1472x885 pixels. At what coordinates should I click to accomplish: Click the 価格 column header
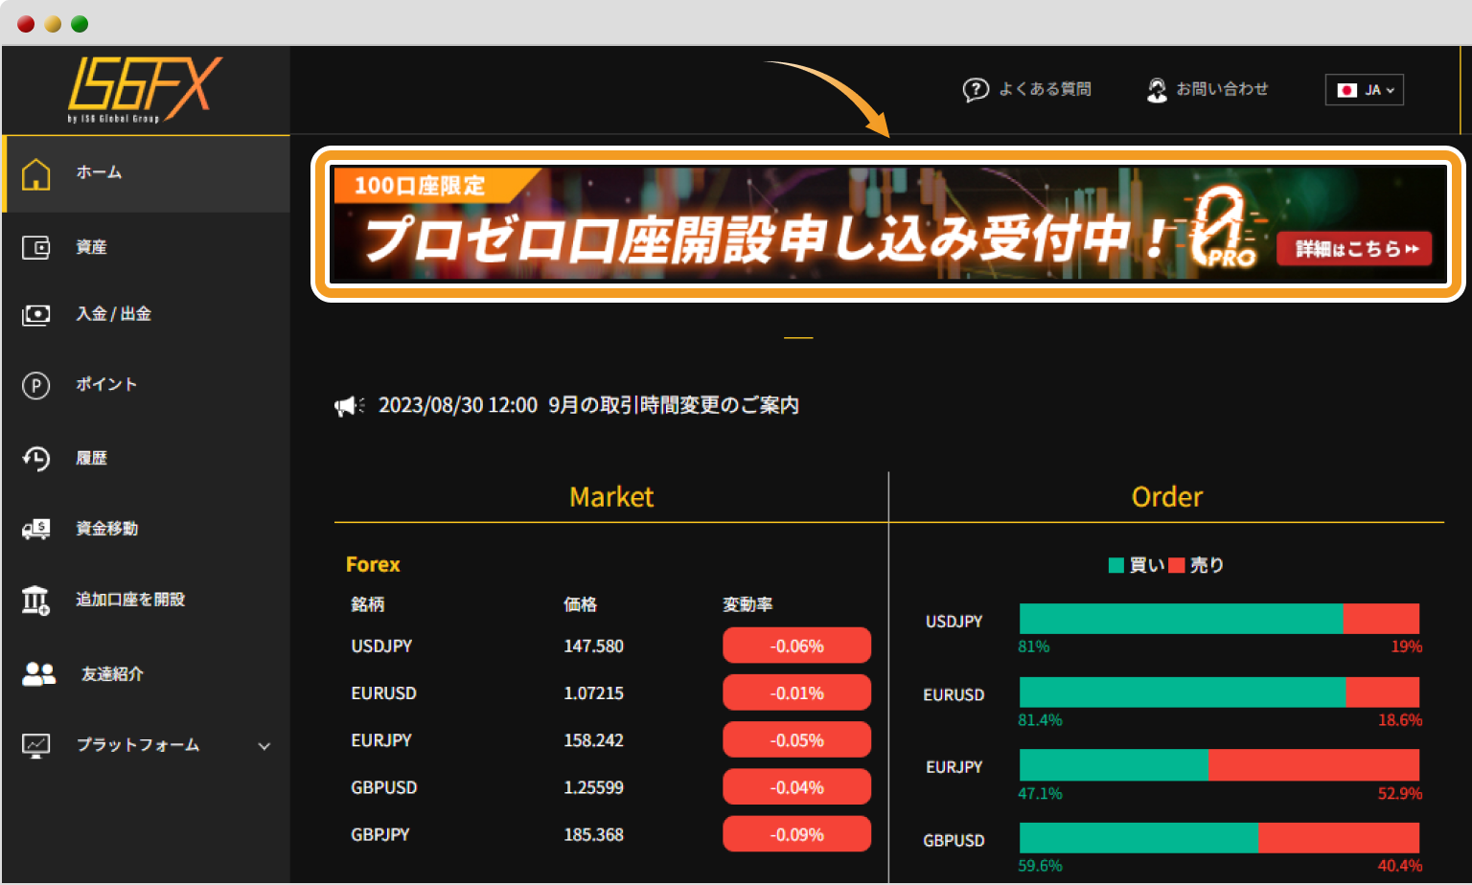coord(580,604)
